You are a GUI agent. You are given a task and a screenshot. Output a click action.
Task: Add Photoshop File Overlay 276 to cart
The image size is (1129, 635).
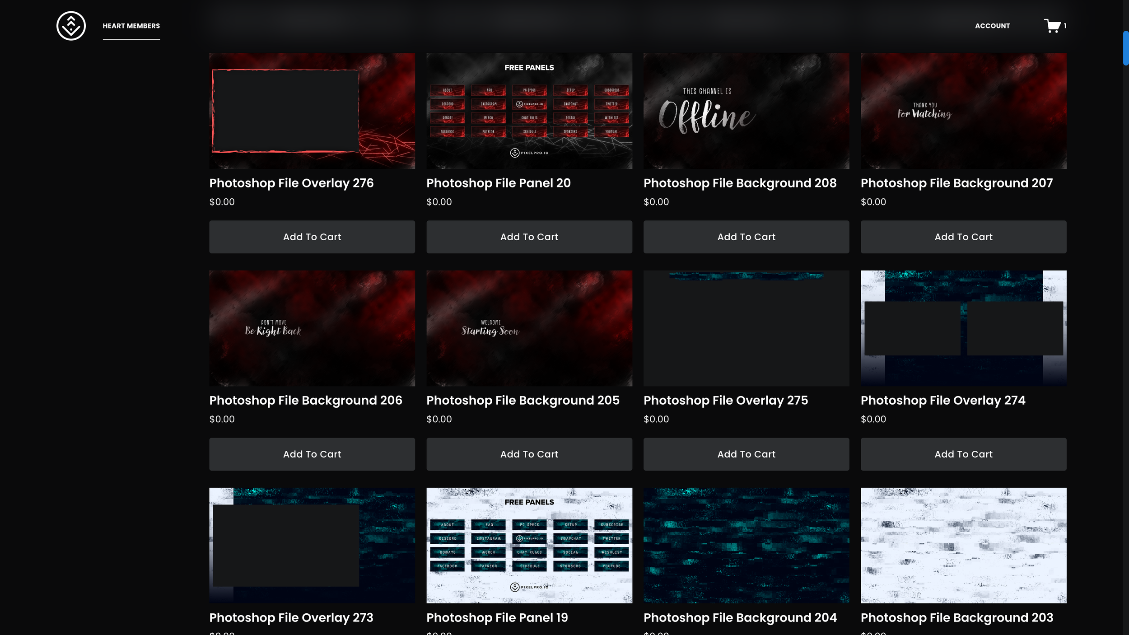point(312,237)
